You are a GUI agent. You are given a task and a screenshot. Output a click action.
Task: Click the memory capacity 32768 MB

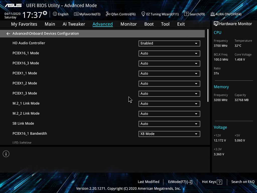(241, 100)
